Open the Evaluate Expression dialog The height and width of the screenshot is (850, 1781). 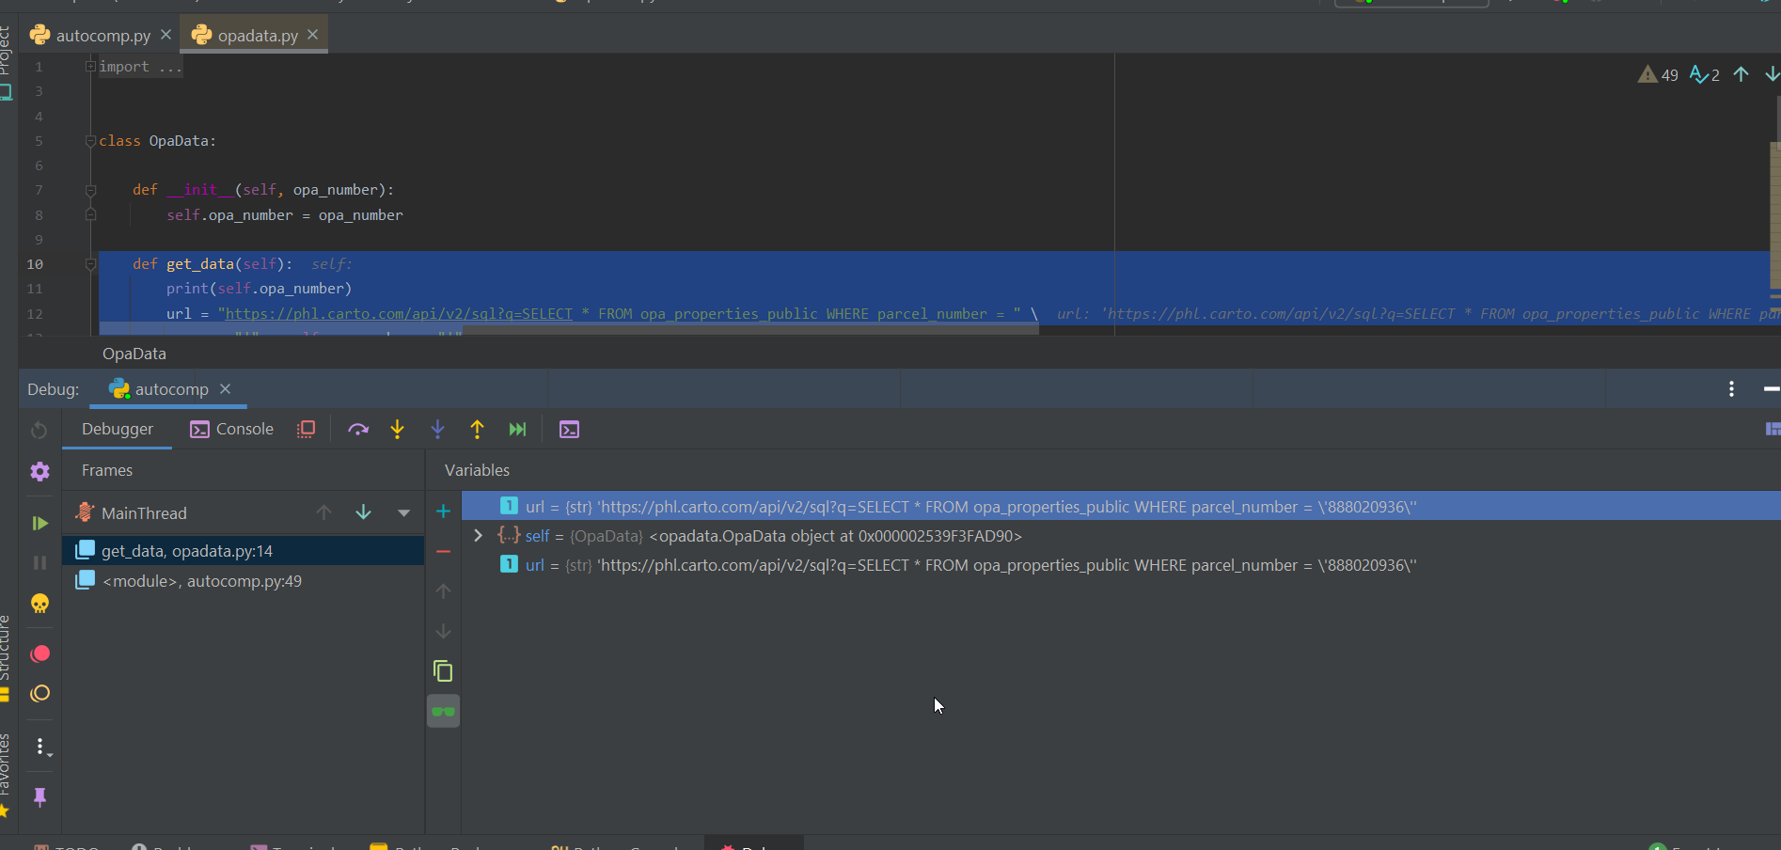(569, 429)
